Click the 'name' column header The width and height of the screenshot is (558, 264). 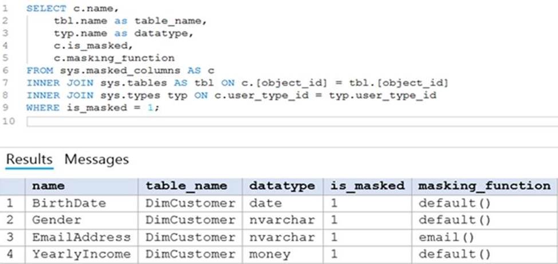pyautogui.click(x=48, y=186)
